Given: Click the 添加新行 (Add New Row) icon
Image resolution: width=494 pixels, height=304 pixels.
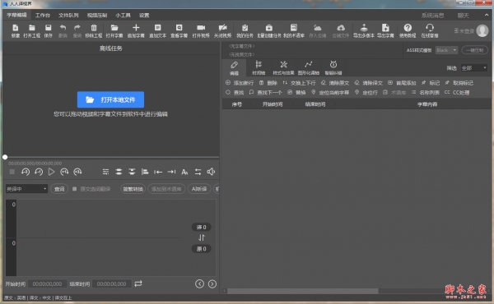Looking at the screenshot, I should pos(228,83).
